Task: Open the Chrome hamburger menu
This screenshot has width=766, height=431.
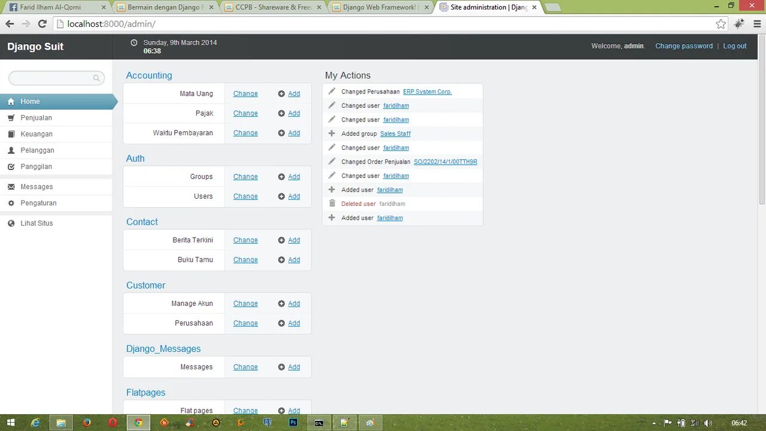Action: click(x=757, y=24)
